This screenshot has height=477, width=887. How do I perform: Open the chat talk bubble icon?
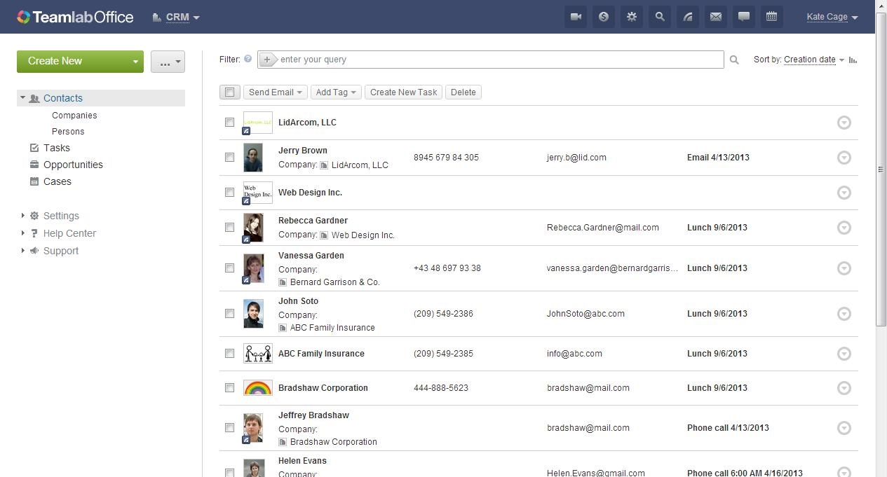(744, 17)
